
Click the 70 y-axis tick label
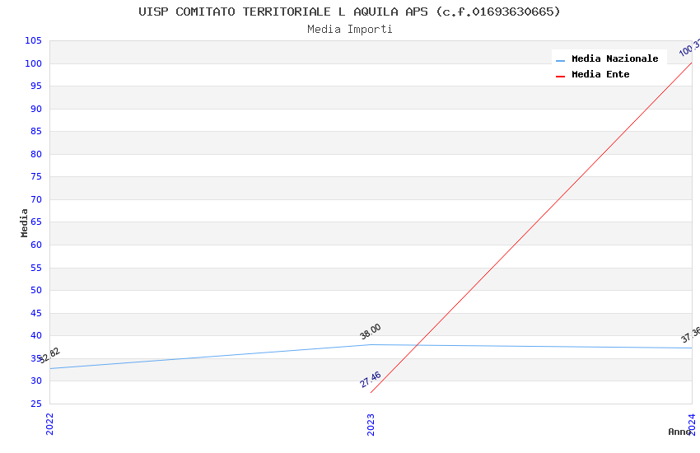tap(36, 199)
